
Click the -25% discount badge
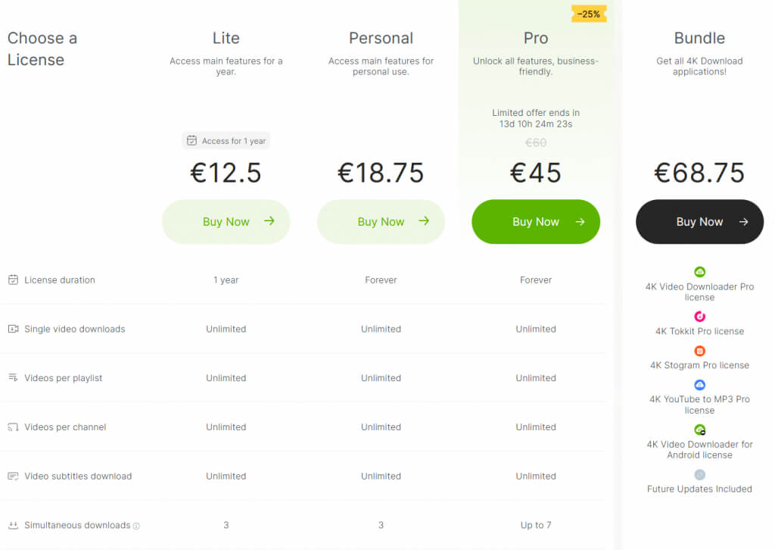pyautogui.click(x=588, y=14)
